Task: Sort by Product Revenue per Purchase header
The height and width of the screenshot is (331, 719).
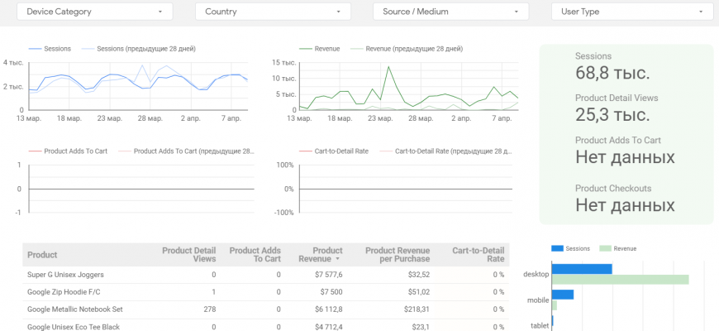Action: (398, 255)
